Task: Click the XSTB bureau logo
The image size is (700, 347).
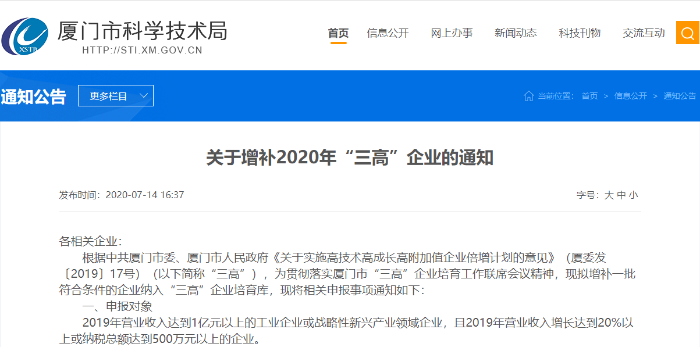Action: pos(24,36)
